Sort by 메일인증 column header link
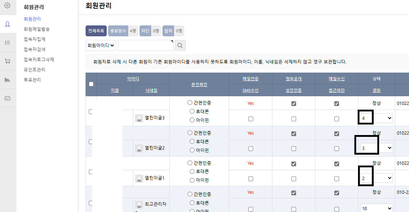 point(250,79)
